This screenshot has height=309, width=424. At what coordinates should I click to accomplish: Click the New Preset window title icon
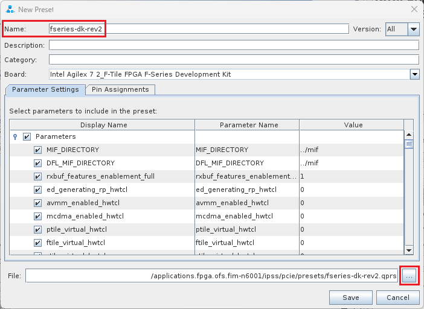10,9
